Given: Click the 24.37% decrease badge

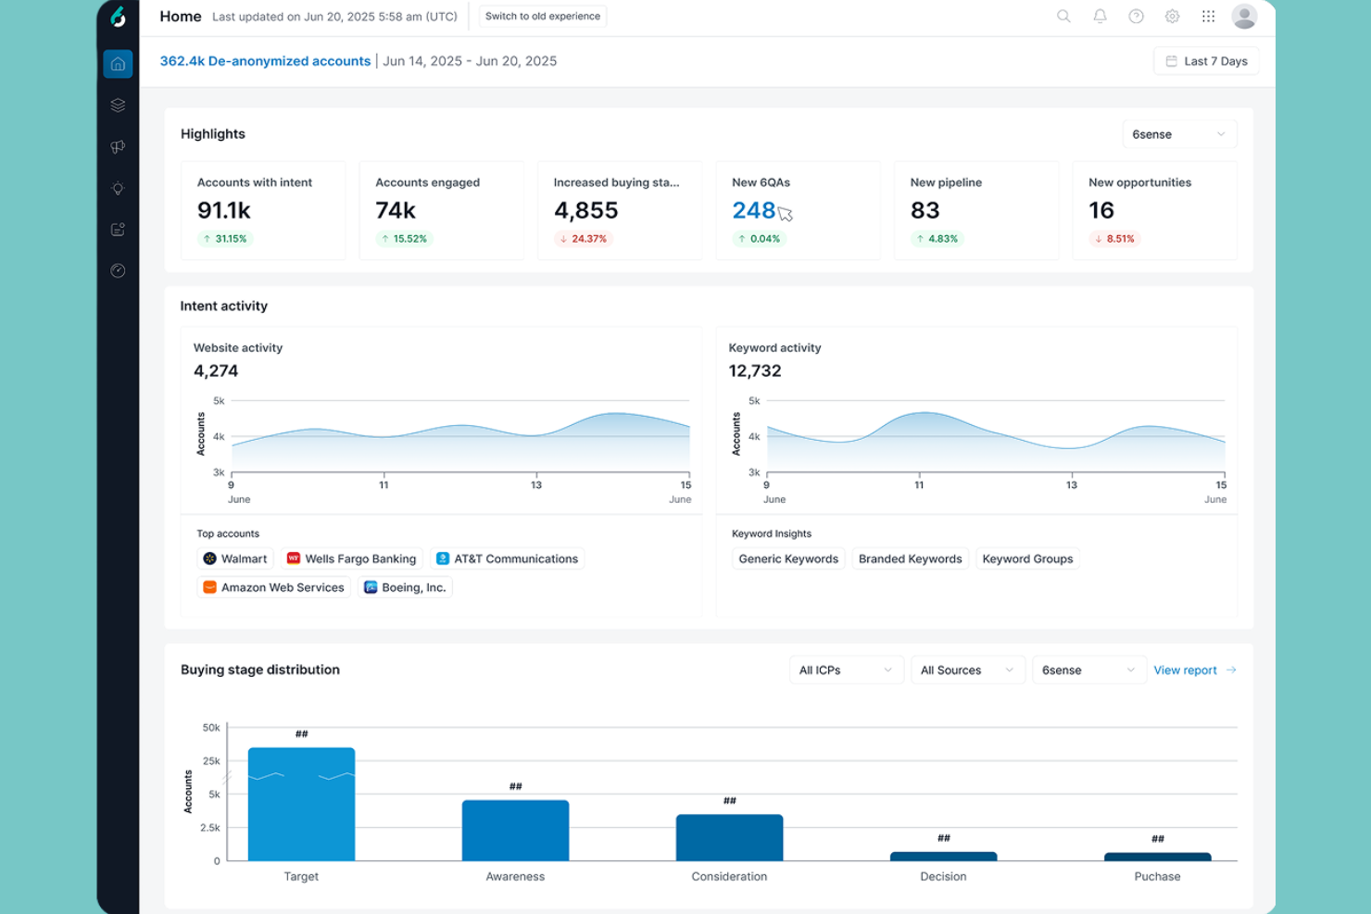Looking at the screenshot, I should [584, 239].
